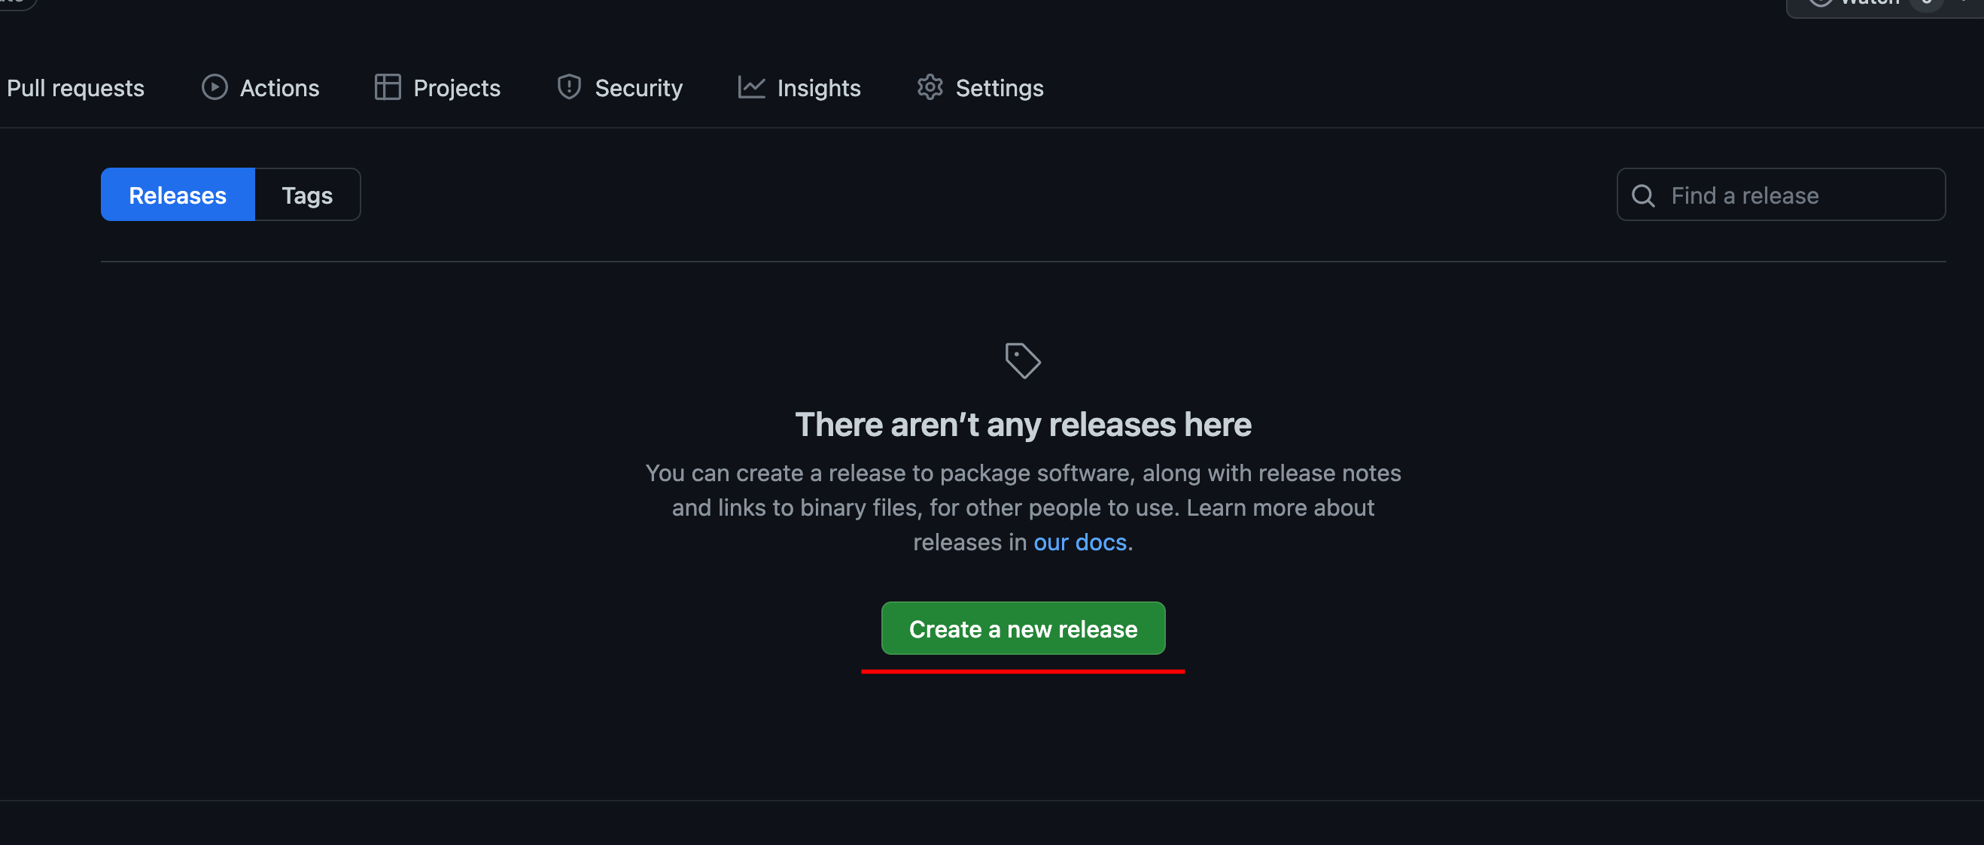Viewport: 1984px width, 845px height.
Task: Open the Insights tab label
Action: pyautogui.click(x=819, y=88)
